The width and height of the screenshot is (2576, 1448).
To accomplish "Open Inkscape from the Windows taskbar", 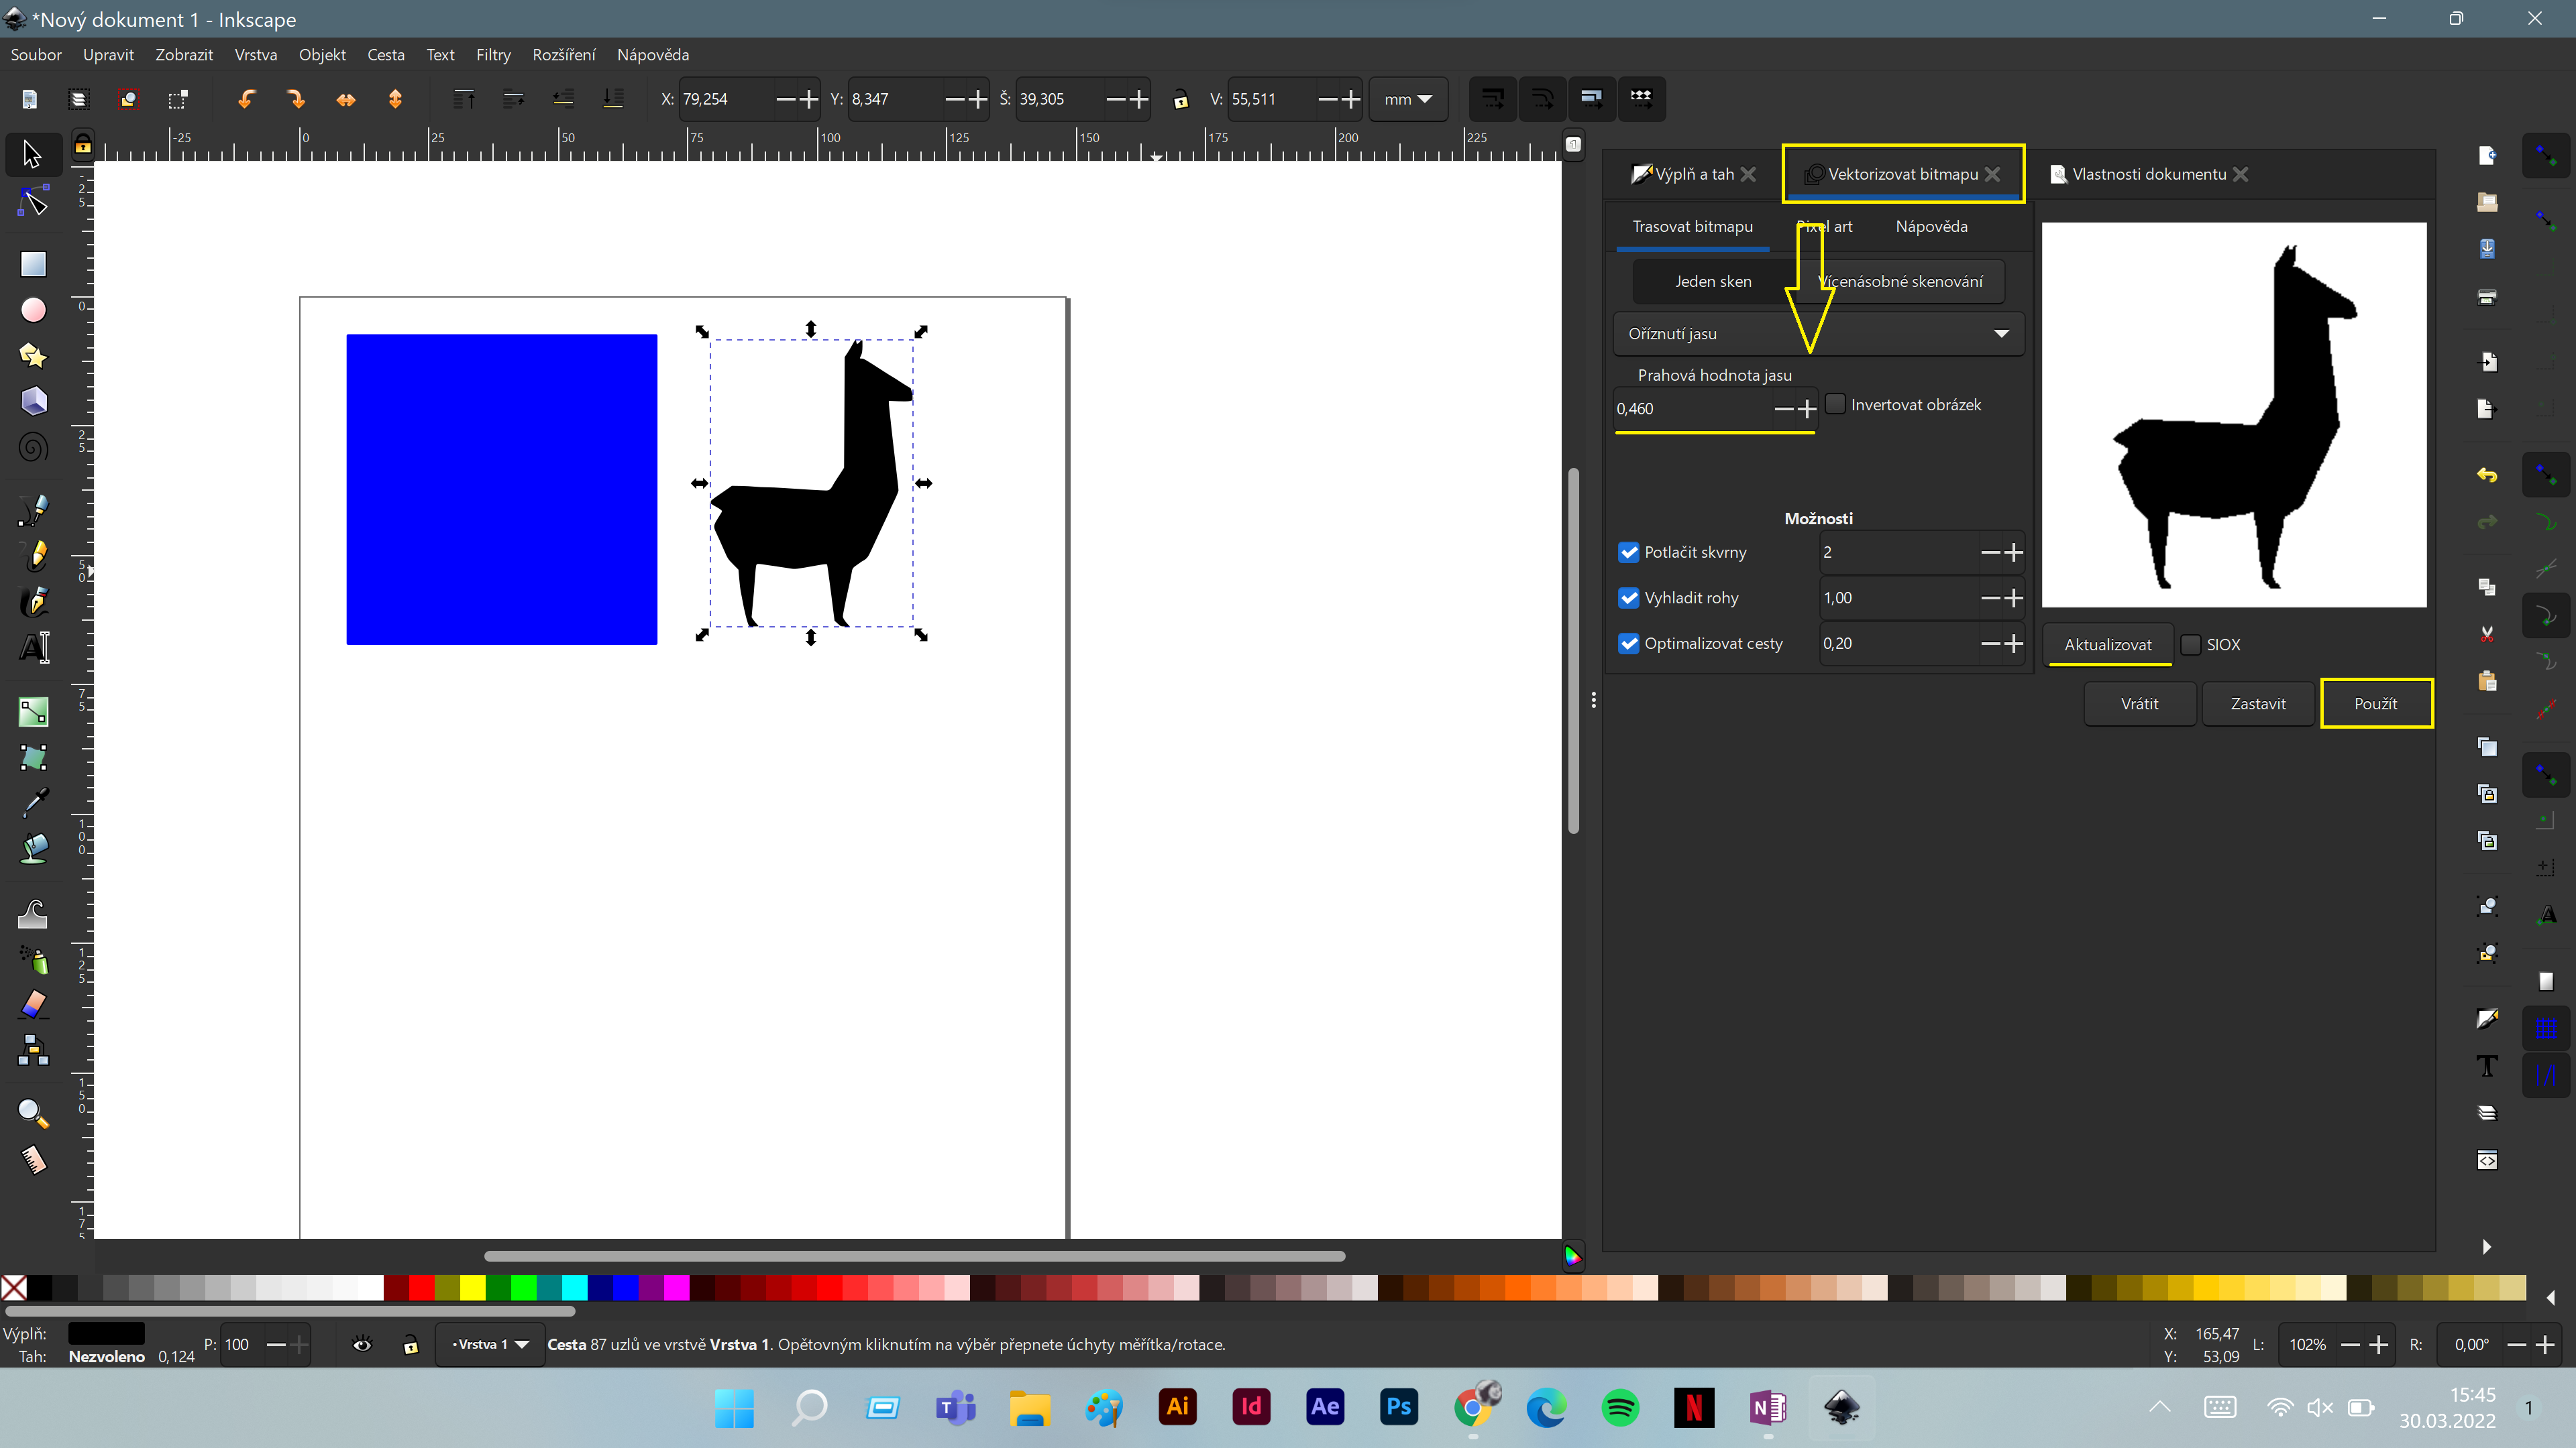I will [1842, 1407].
